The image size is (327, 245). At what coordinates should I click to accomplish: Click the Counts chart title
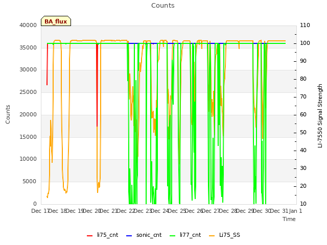coord(163,6)
